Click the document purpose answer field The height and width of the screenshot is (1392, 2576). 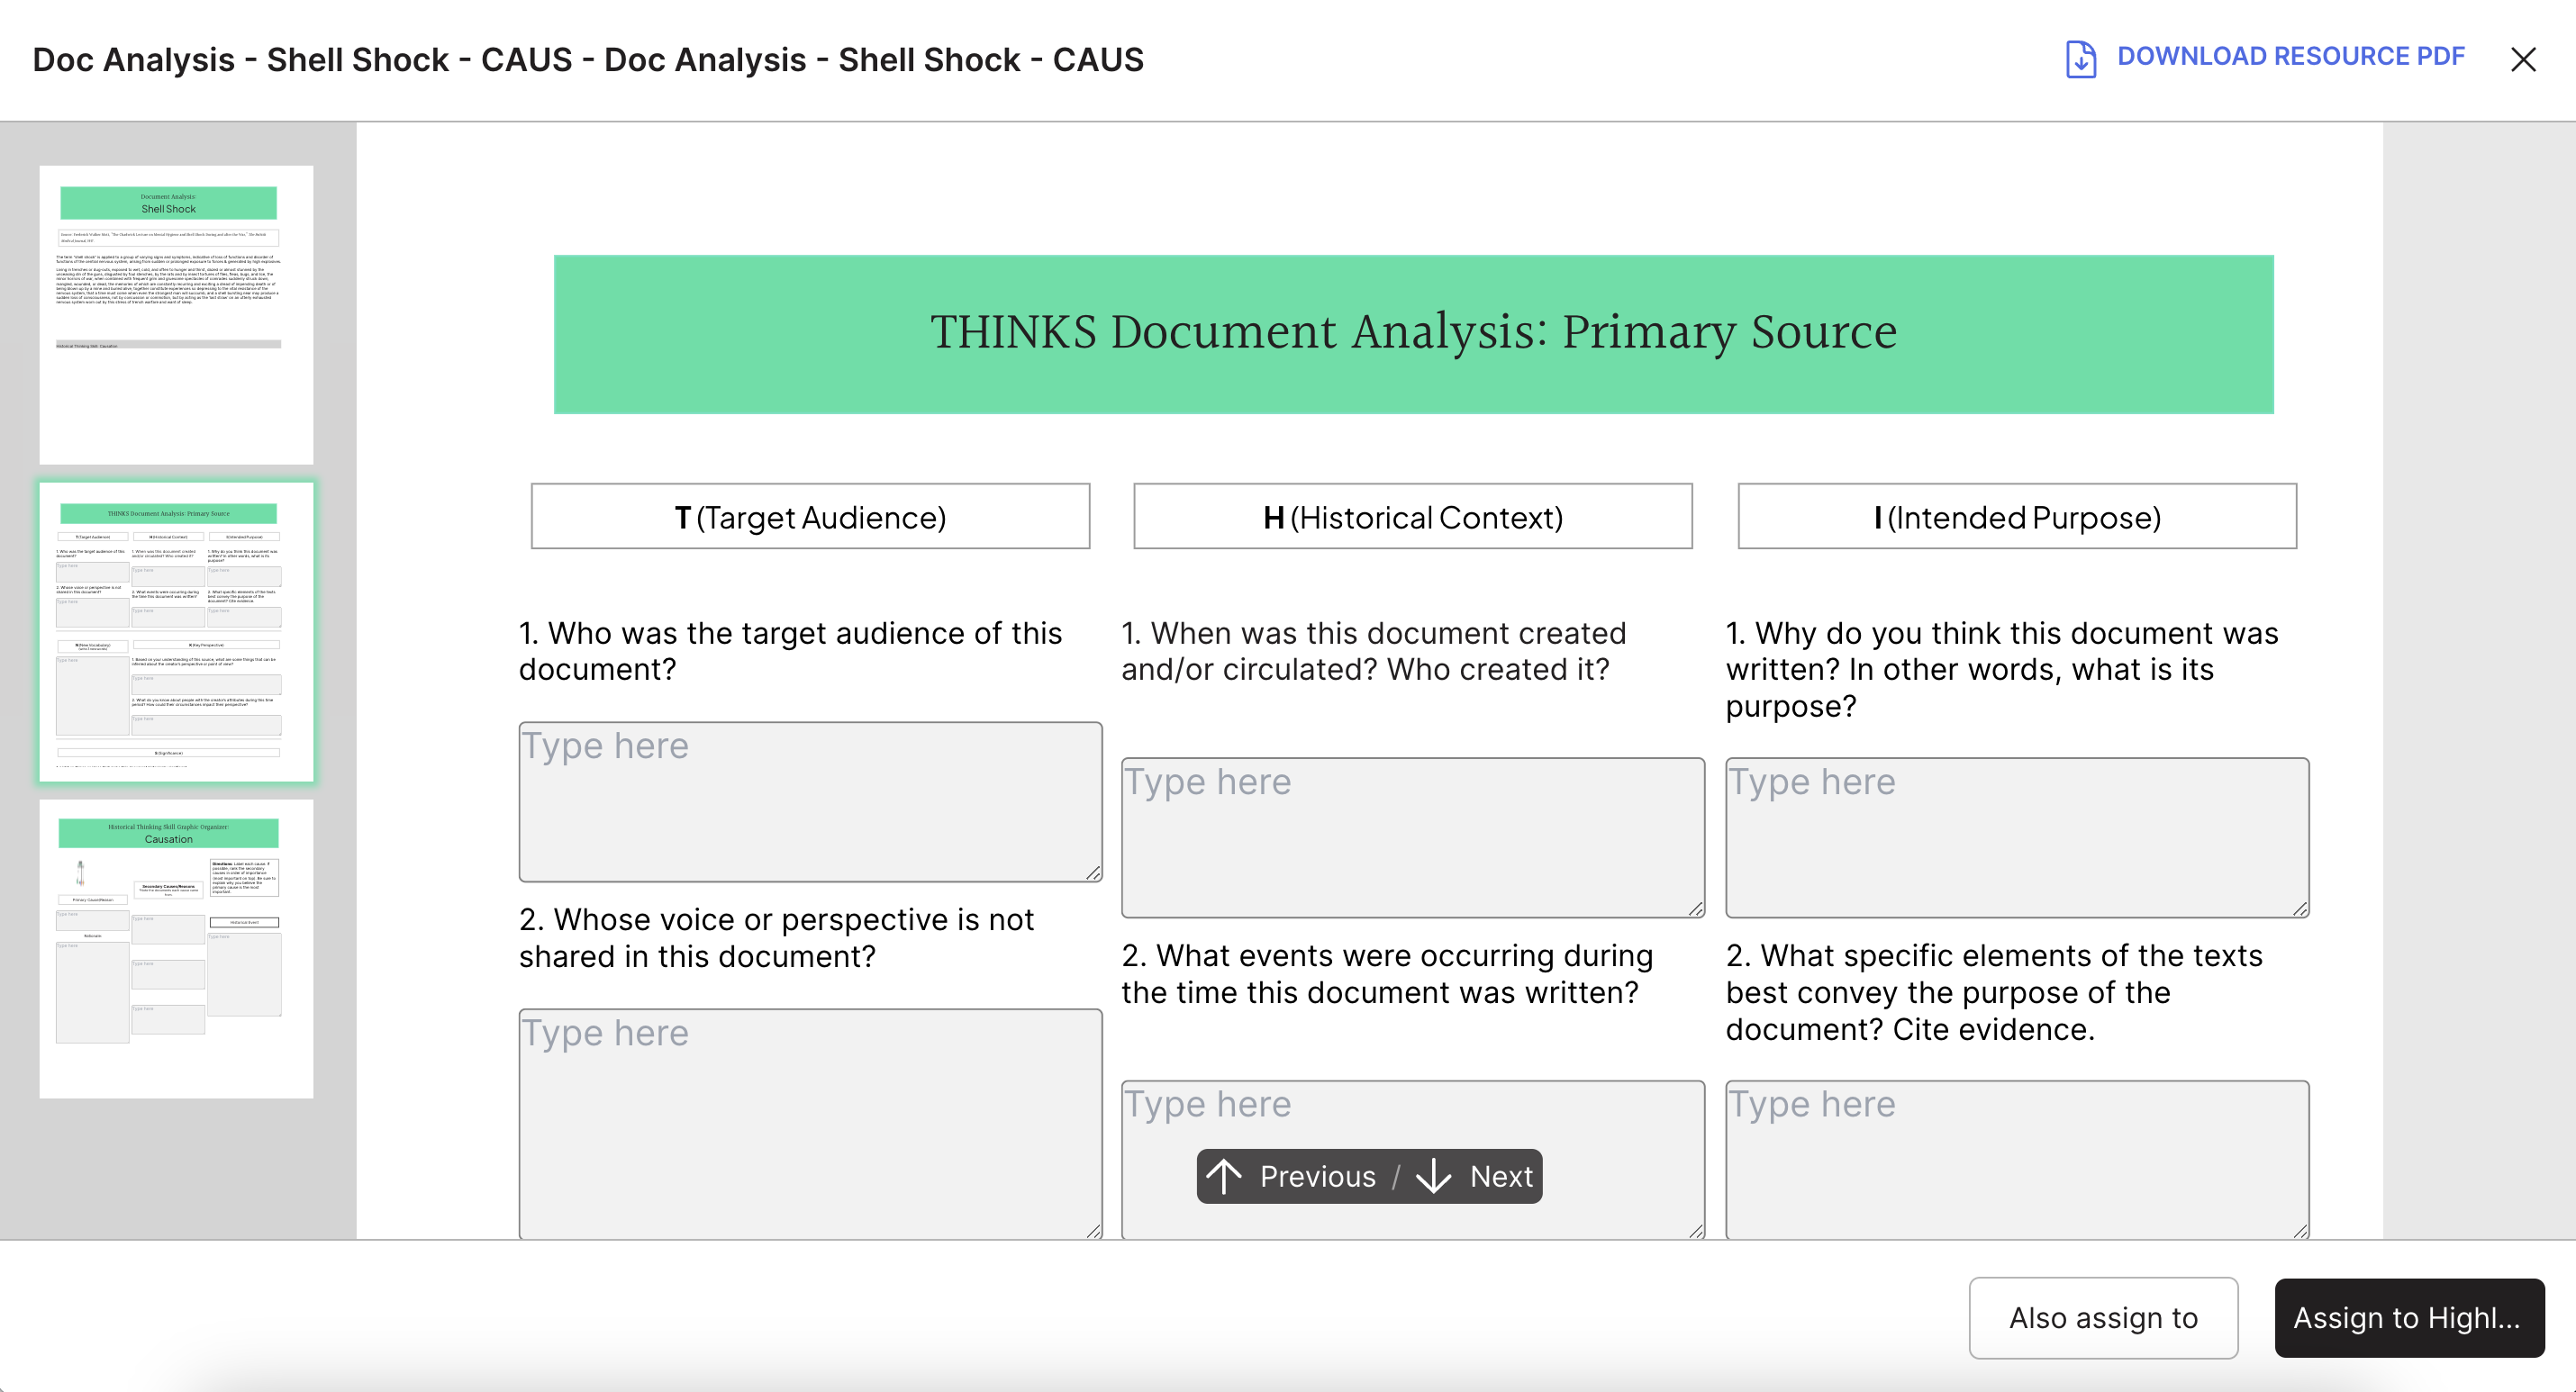[2016, 837]
